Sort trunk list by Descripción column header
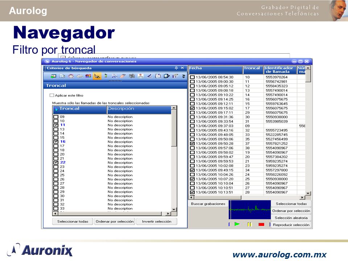This screenshot has height=261, width=348. [x=139, y=110]
